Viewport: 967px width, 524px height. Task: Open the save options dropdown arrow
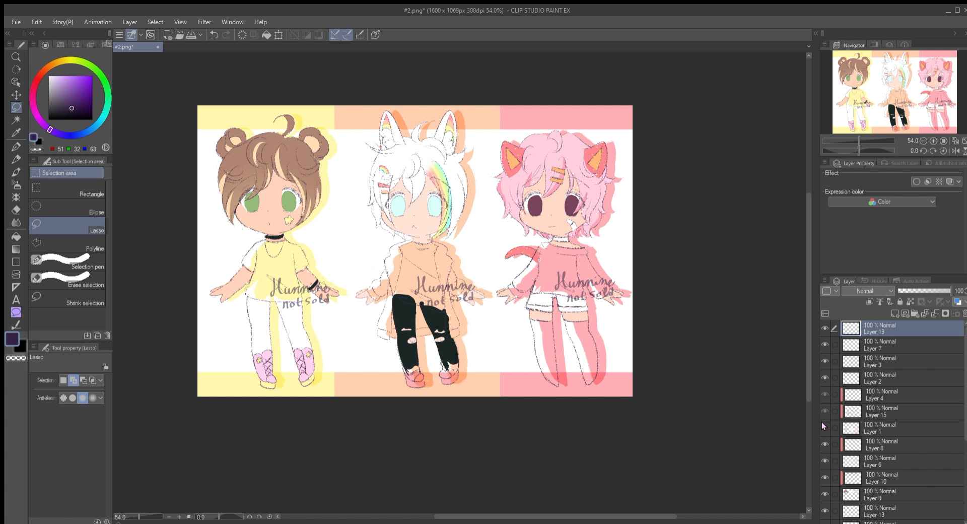coord(200,35)
